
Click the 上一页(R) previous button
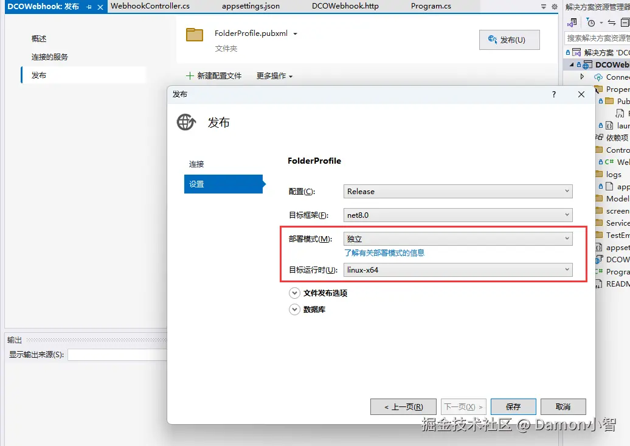403,407
